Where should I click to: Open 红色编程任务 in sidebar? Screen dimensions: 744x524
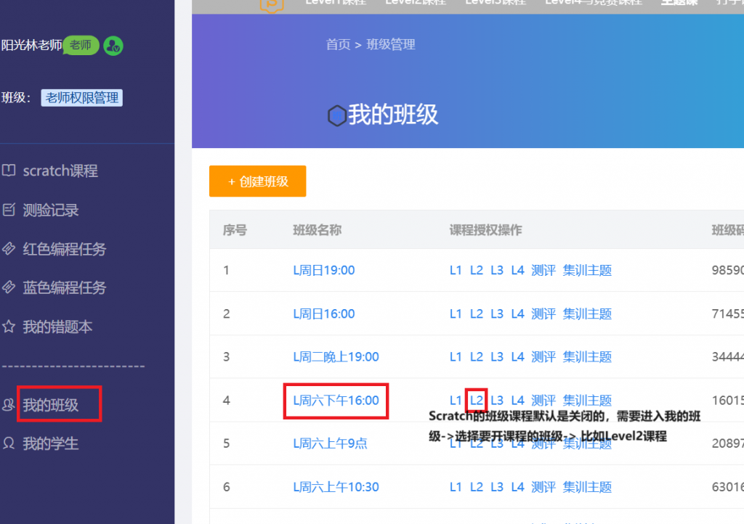click(65, 249)
